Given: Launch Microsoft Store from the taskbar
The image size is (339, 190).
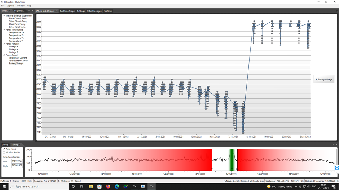Looking at the screenshot, I should (100, 187).
